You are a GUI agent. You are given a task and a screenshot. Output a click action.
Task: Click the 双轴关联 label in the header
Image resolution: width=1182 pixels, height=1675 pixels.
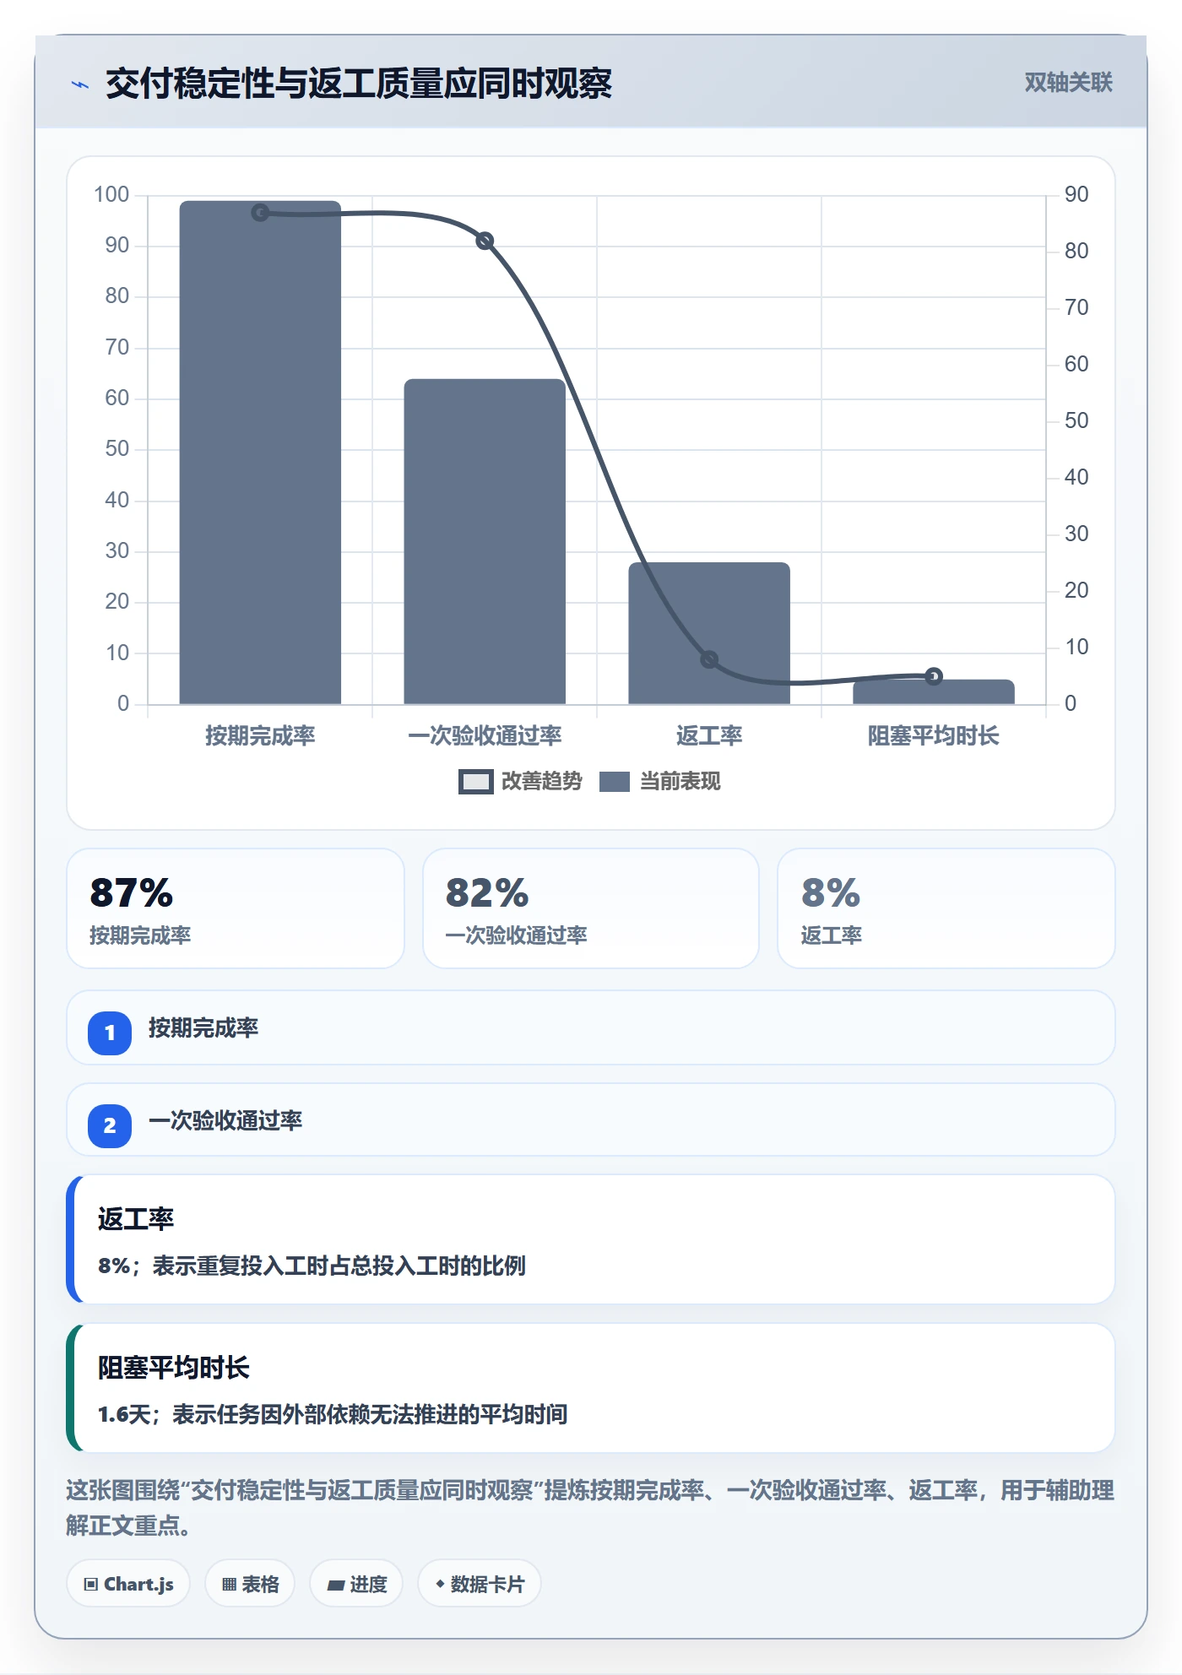[1068, 82]
